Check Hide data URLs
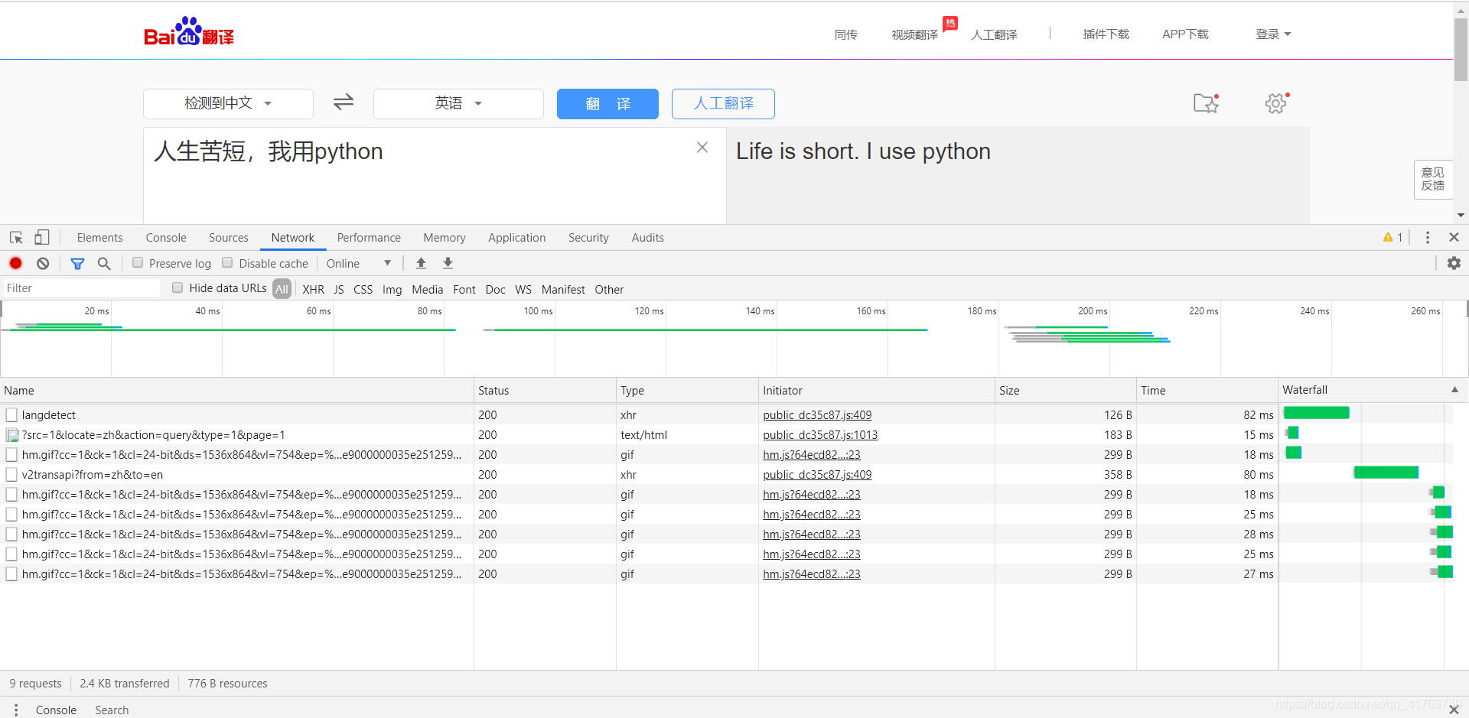The width and height of the screenshot is (1469, 718). (178, 288)
